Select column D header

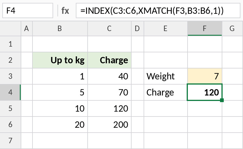point(138,28)
